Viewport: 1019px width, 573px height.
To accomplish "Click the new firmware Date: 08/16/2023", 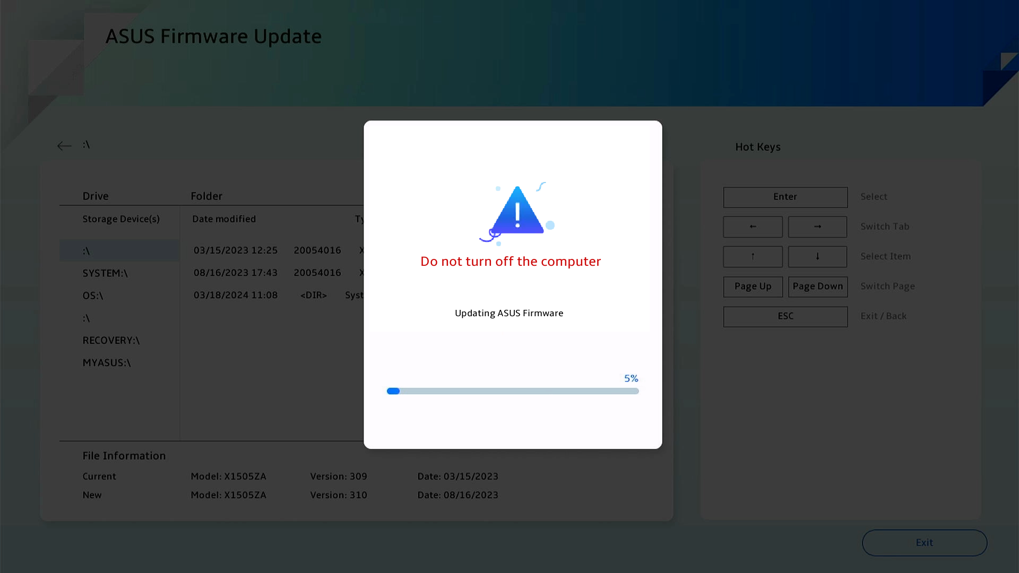I will point(458,495).
